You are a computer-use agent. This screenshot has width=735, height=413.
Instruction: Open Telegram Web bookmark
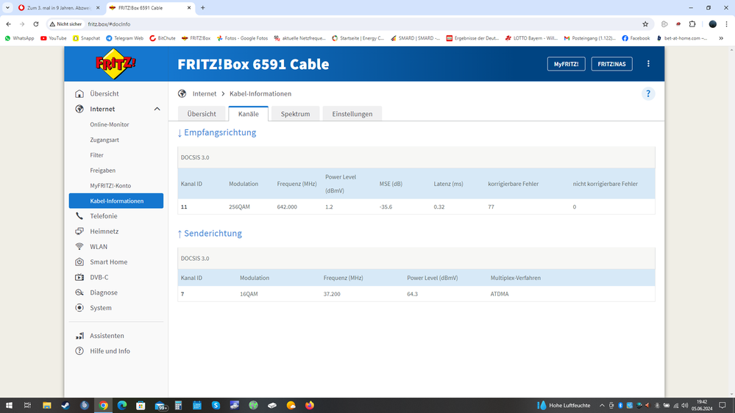point(124,38)
